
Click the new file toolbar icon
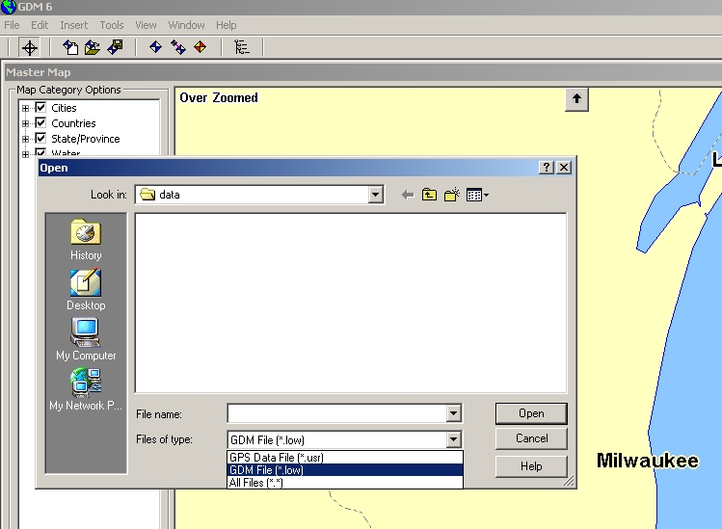click(x=71, y=47)
